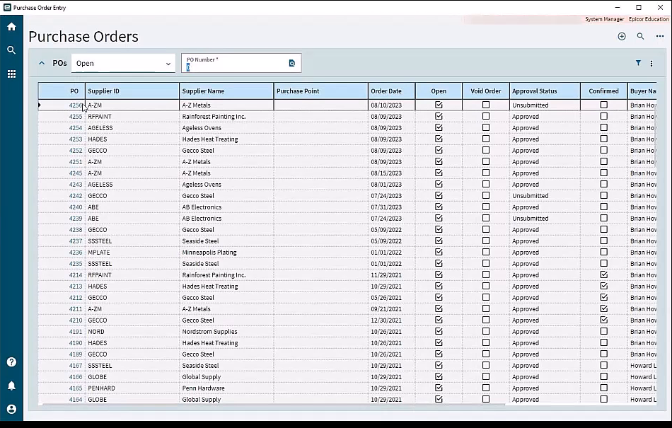672x428 pixels.
Task: Open the Help question mark icon
Action: [11, 362]
